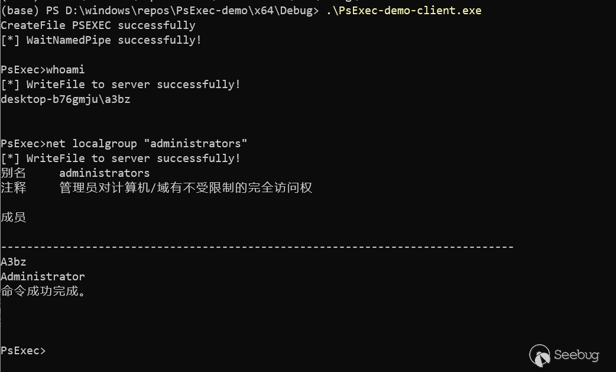Select the desktop-b76gmju\a3bz output

(66, 99)
